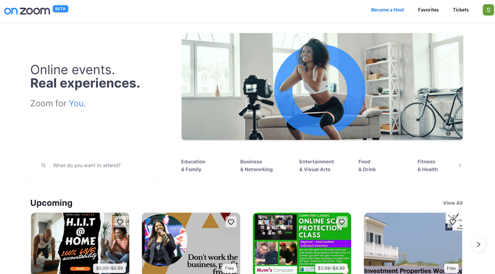Viewport: 495px width, 274px height.
Task: Show next upcoming events with round arrow
Action: (x=478, y=244)
